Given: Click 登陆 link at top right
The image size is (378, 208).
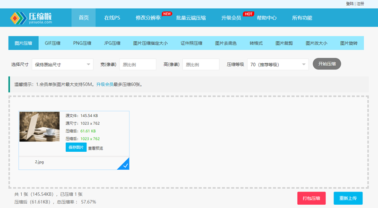Looking at the screenshot, I should (350, 4).
